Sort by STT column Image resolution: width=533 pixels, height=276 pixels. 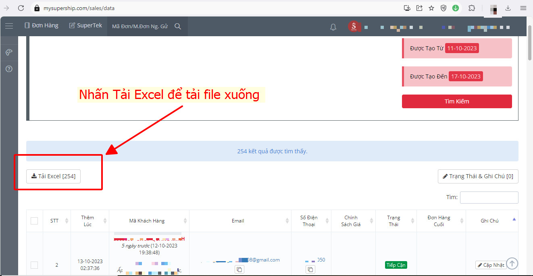click(56, 221)
